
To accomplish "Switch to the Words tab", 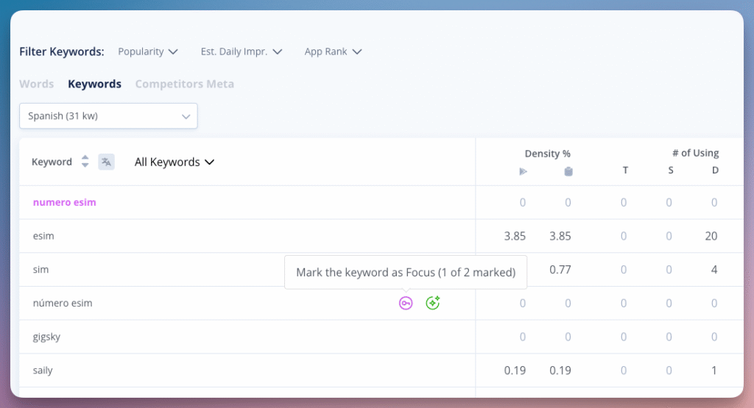I will click(x=37, y=84).
